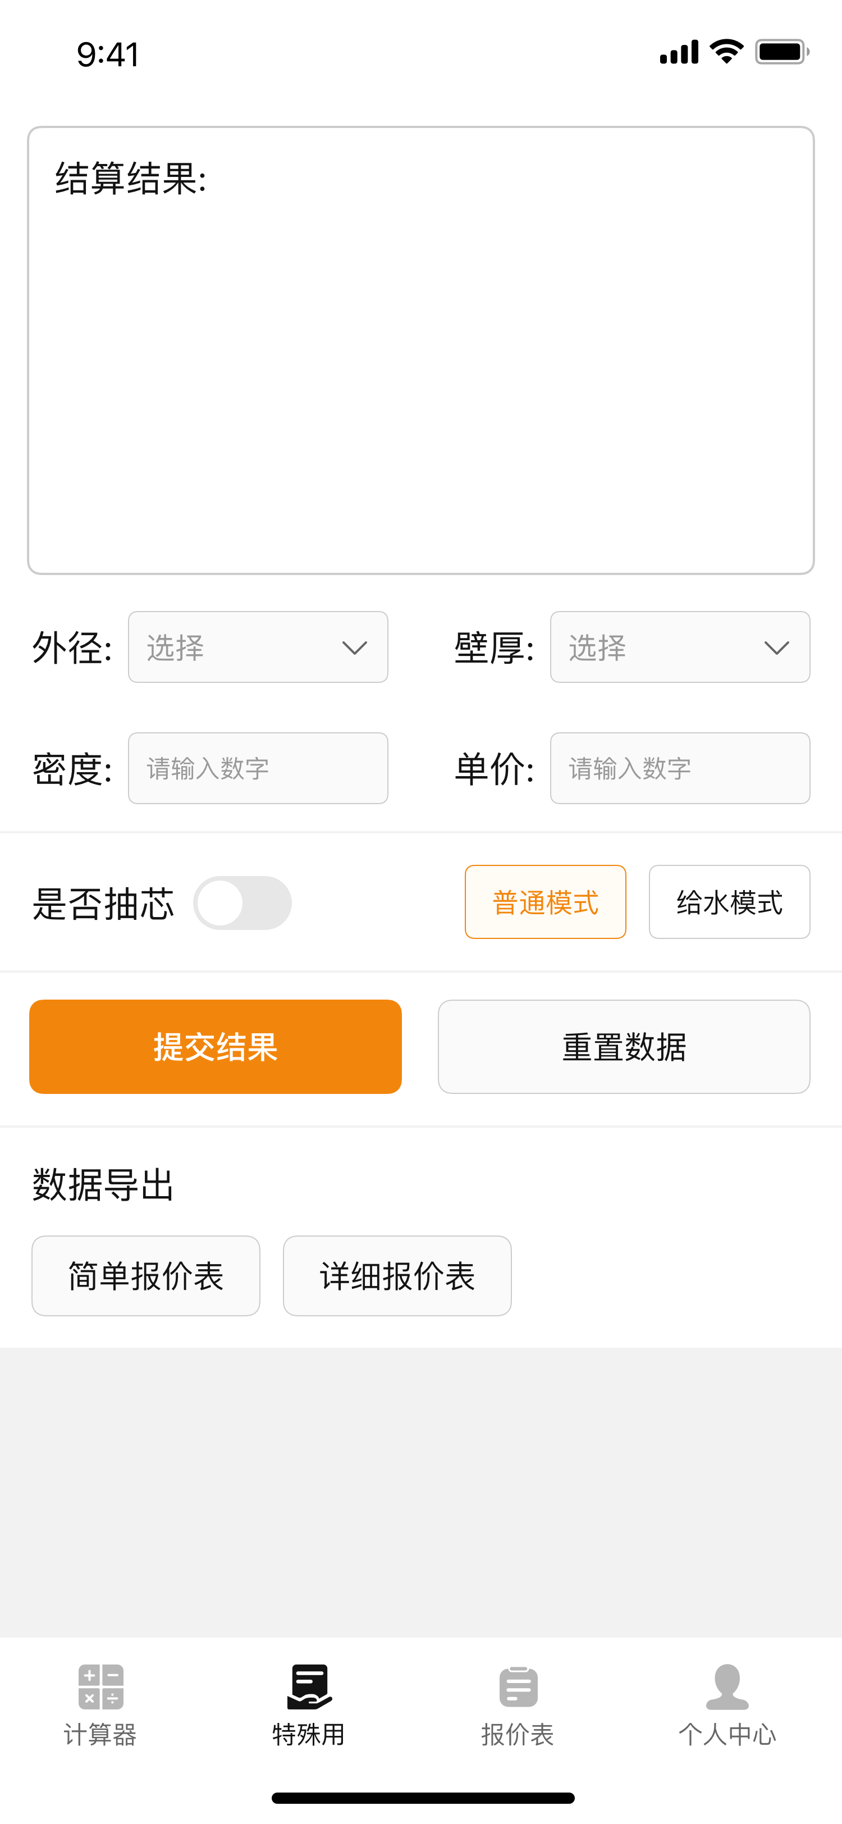Screen dimensions: 842x1824
Task: Select 给水模式 mode option
Action: click(729, 902)
